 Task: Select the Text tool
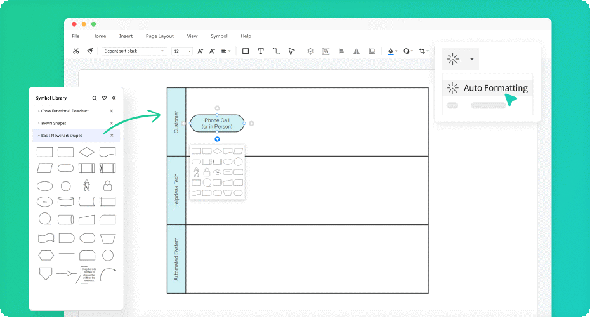260,51
